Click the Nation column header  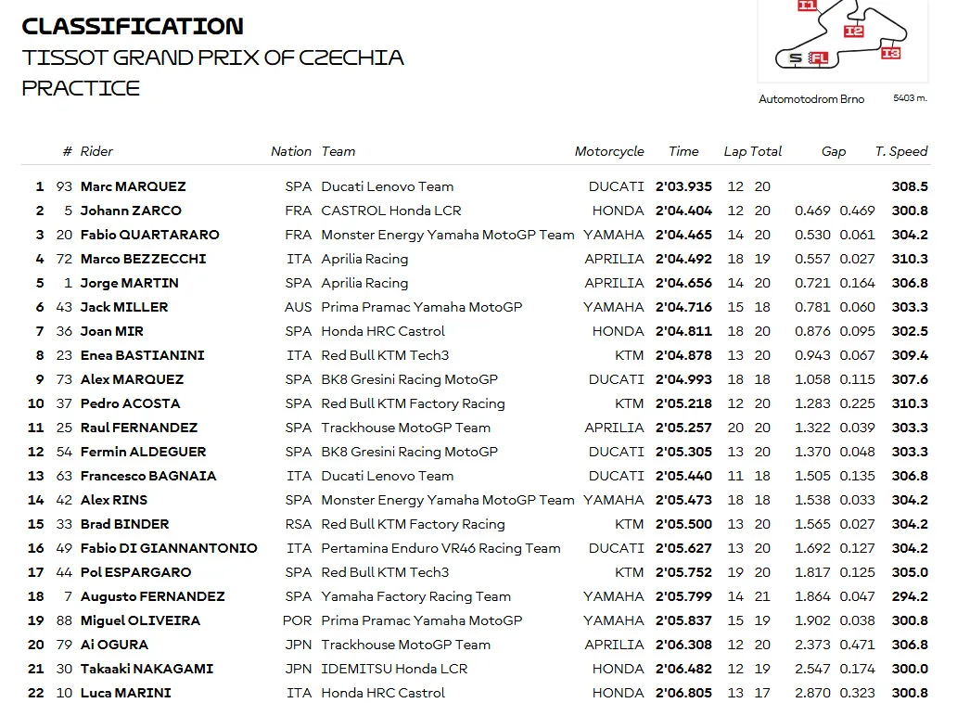coord(291,151)
